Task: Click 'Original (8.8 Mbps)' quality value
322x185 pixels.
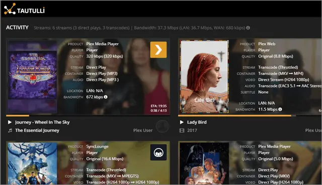Action: pos(276,56)
